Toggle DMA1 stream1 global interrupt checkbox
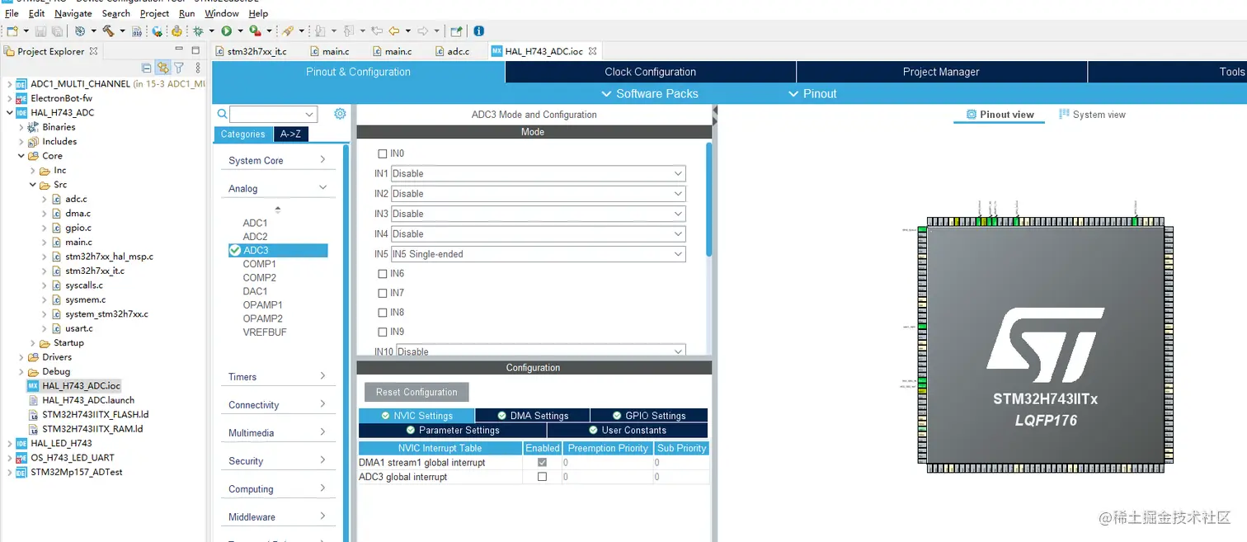This screenshot has width=1247, height=542. pos(542,462)
